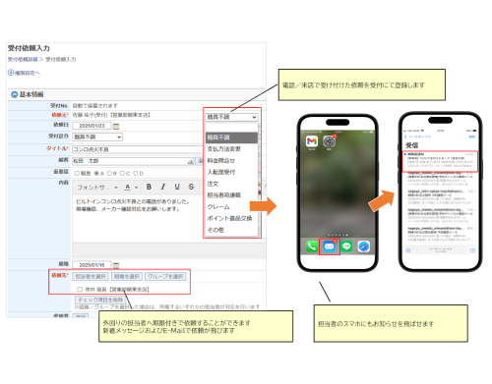Screen dimensions: 492x384
Task: Choose the highlighted 器具不調 list option
Action: (x=231, y=137)
